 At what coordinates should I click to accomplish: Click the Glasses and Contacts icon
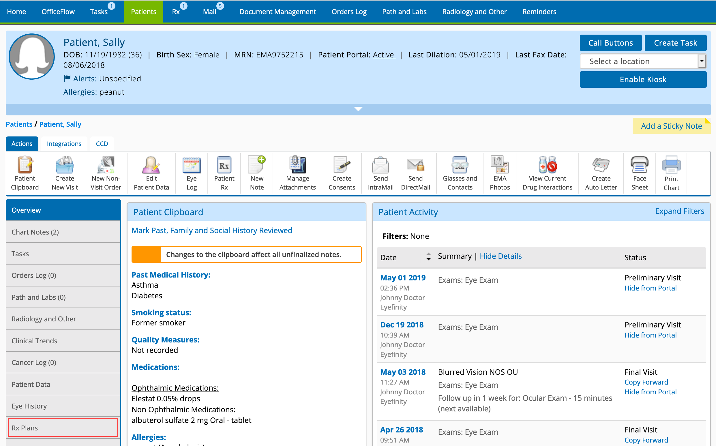click(x=460, y=165)
